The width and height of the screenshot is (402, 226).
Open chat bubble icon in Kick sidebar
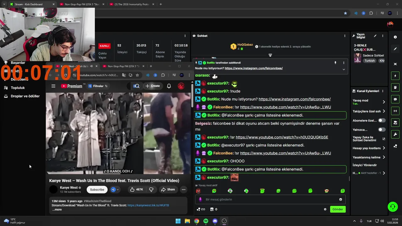pyautogui.click(x=395, y=99)
